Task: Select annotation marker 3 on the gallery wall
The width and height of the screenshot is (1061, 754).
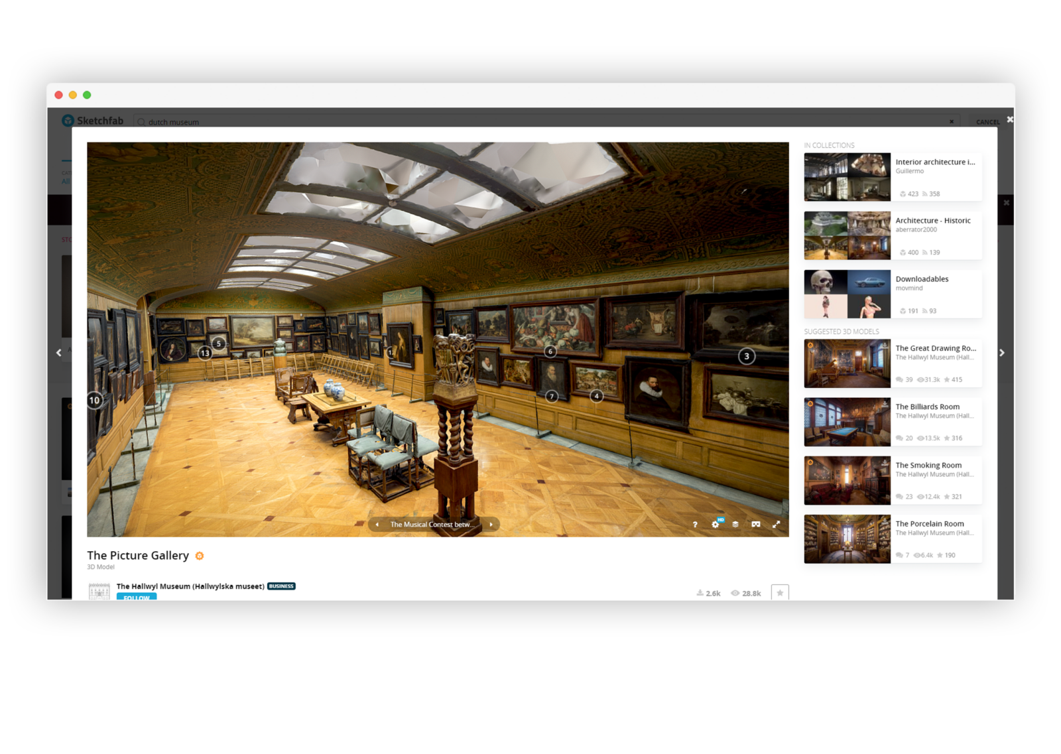Action: pyautogui.click(x=747, y=355)
